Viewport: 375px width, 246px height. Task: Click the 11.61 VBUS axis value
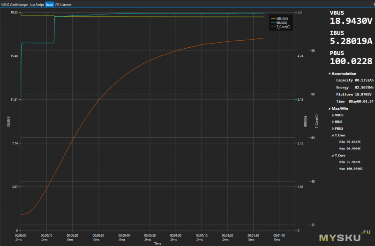click(14, 99)
